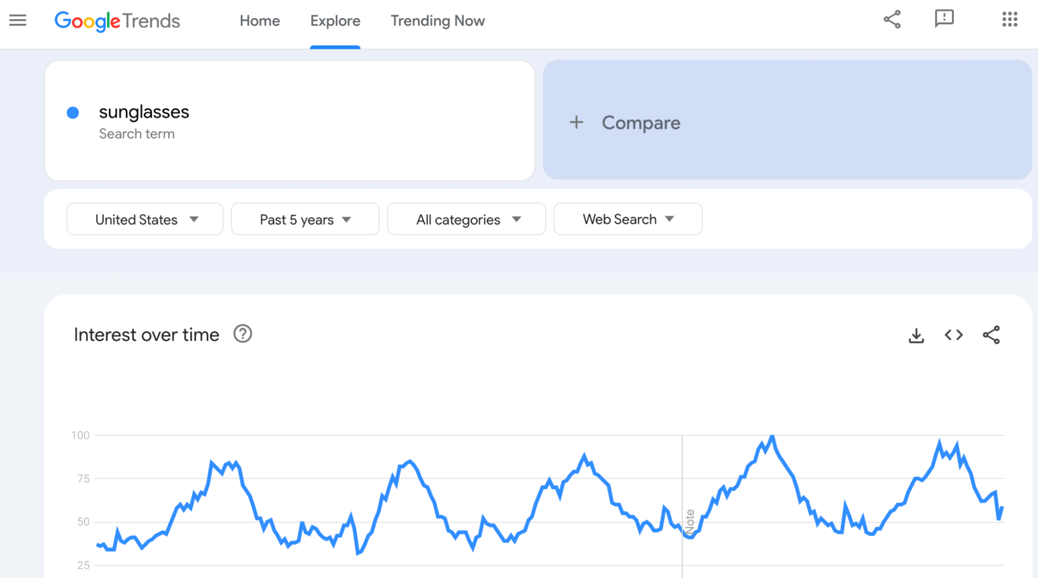
Task: Expand the Web Search type dropdown
Action: point(627,219)
